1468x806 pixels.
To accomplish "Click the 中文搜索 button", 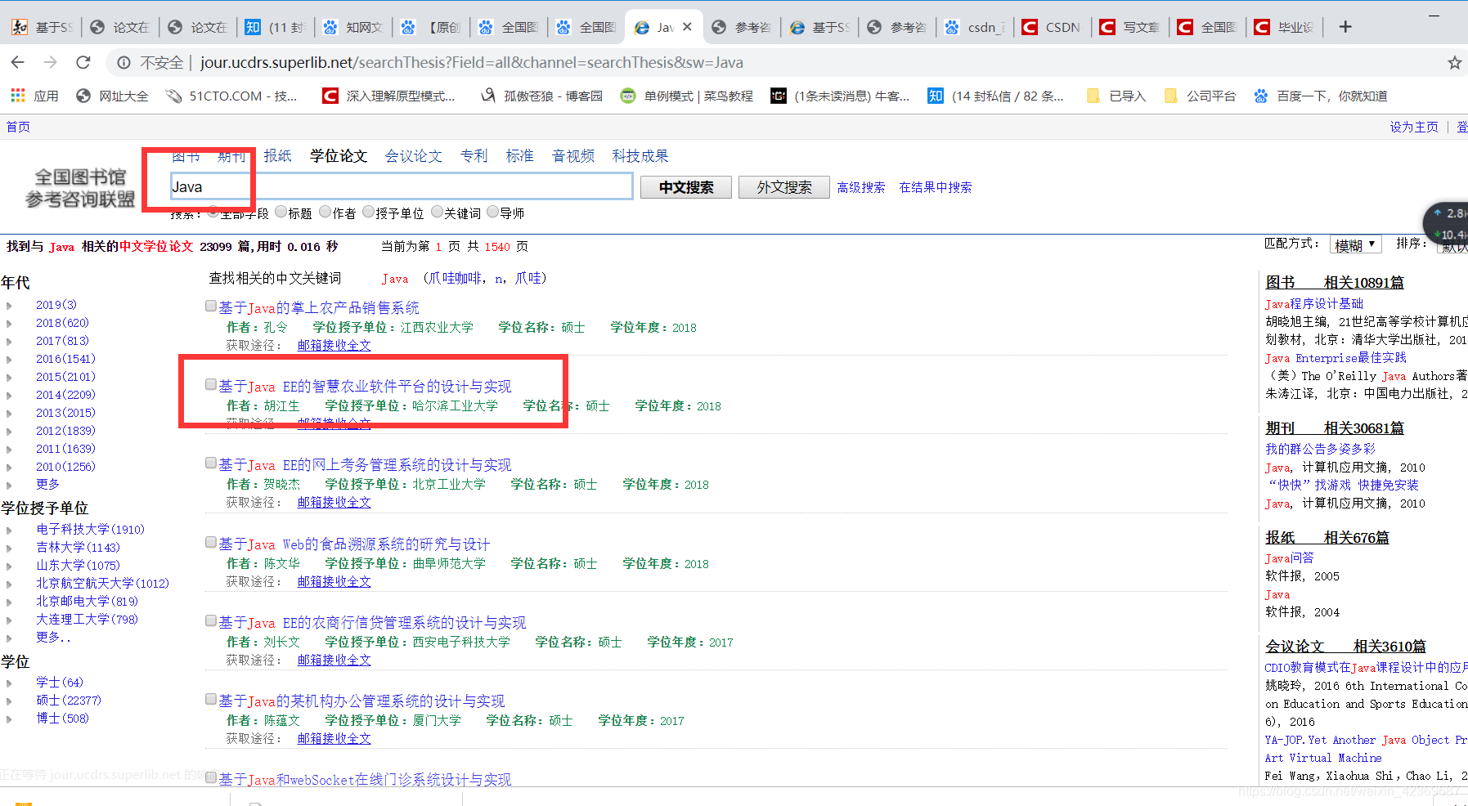I will [686, 187].
